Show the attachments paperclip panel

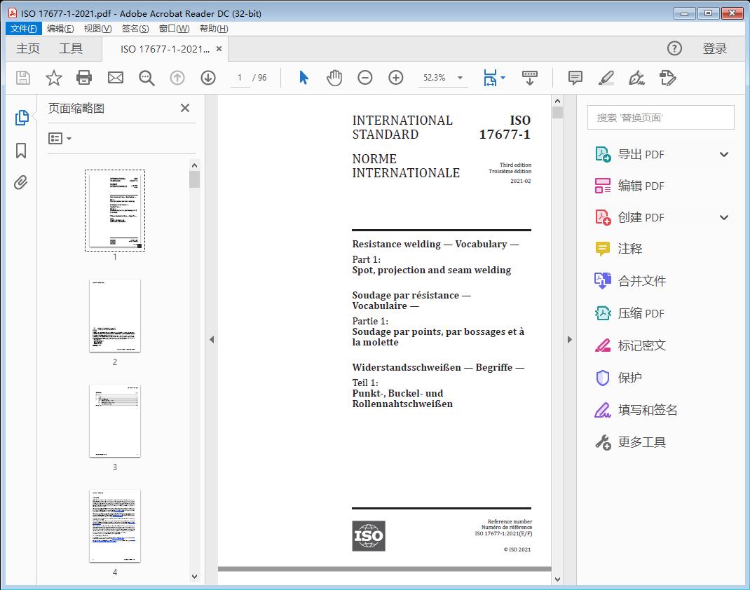(21, 183)
